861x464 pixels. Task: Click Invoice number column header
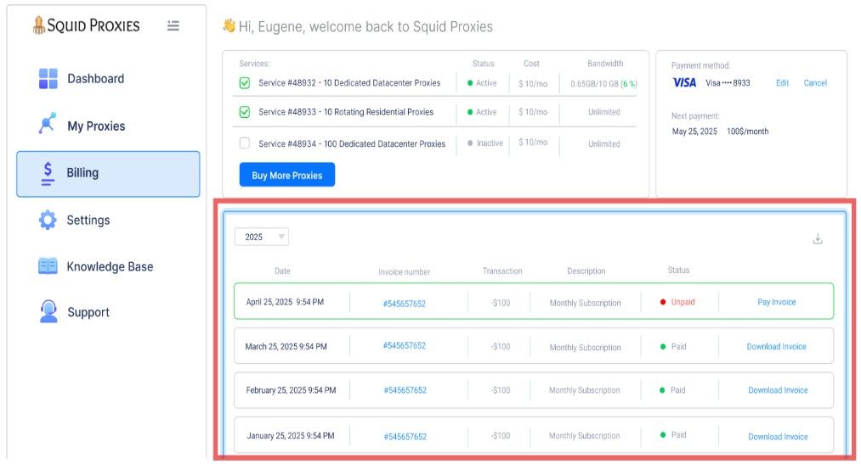(x=404, y=271)
